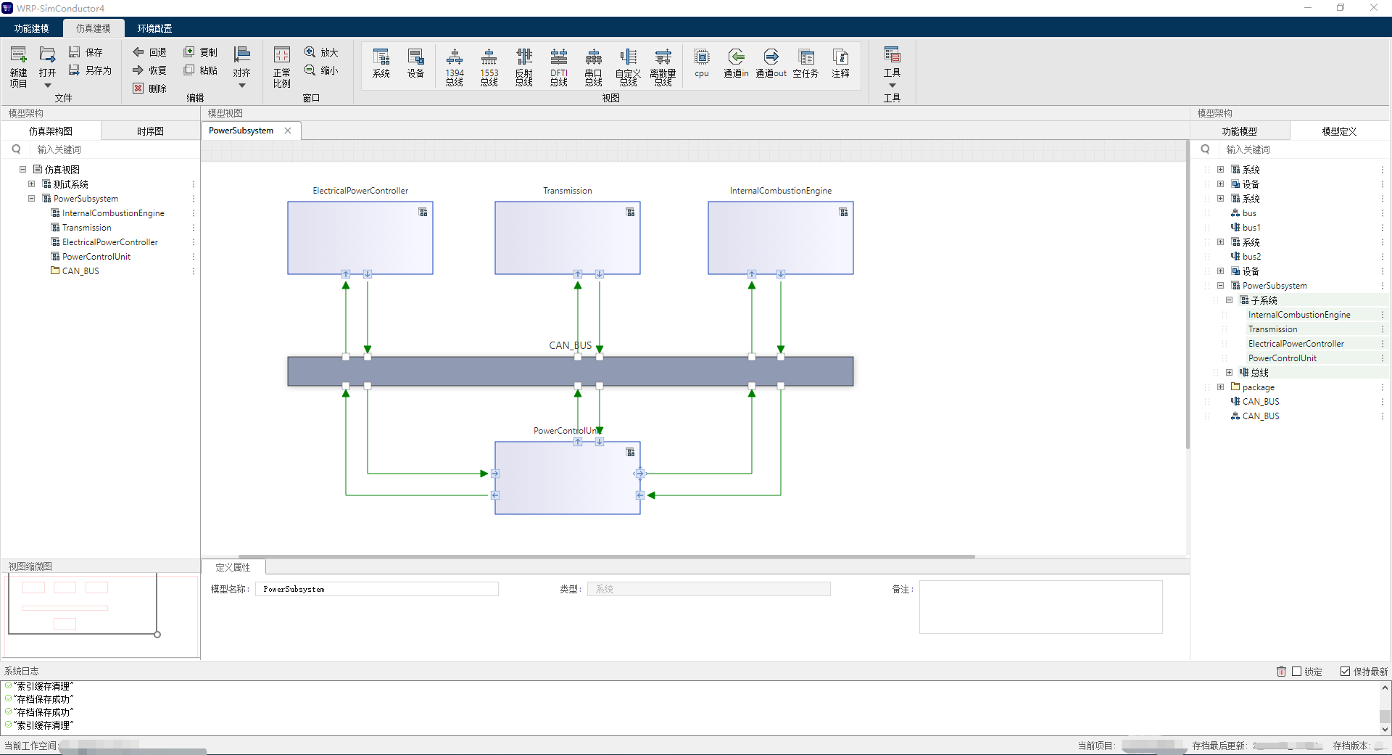
Task: Zoom in with 放大 magnifier
Action: [310, 52]
